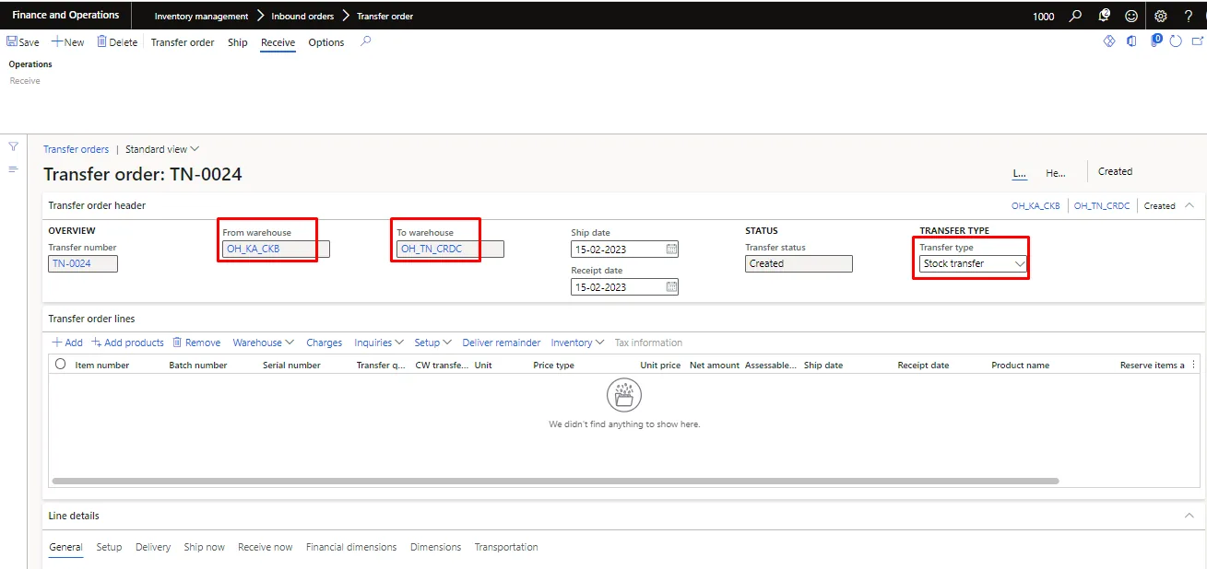Click the action pane search magnifier icon

[x=366, y=41]
